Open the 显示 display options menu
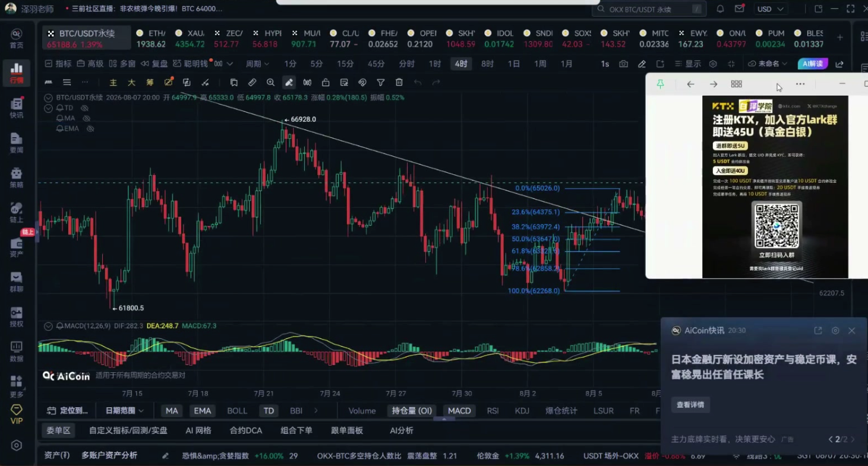This screenshot has width=868, height=466. coord(687,64)
